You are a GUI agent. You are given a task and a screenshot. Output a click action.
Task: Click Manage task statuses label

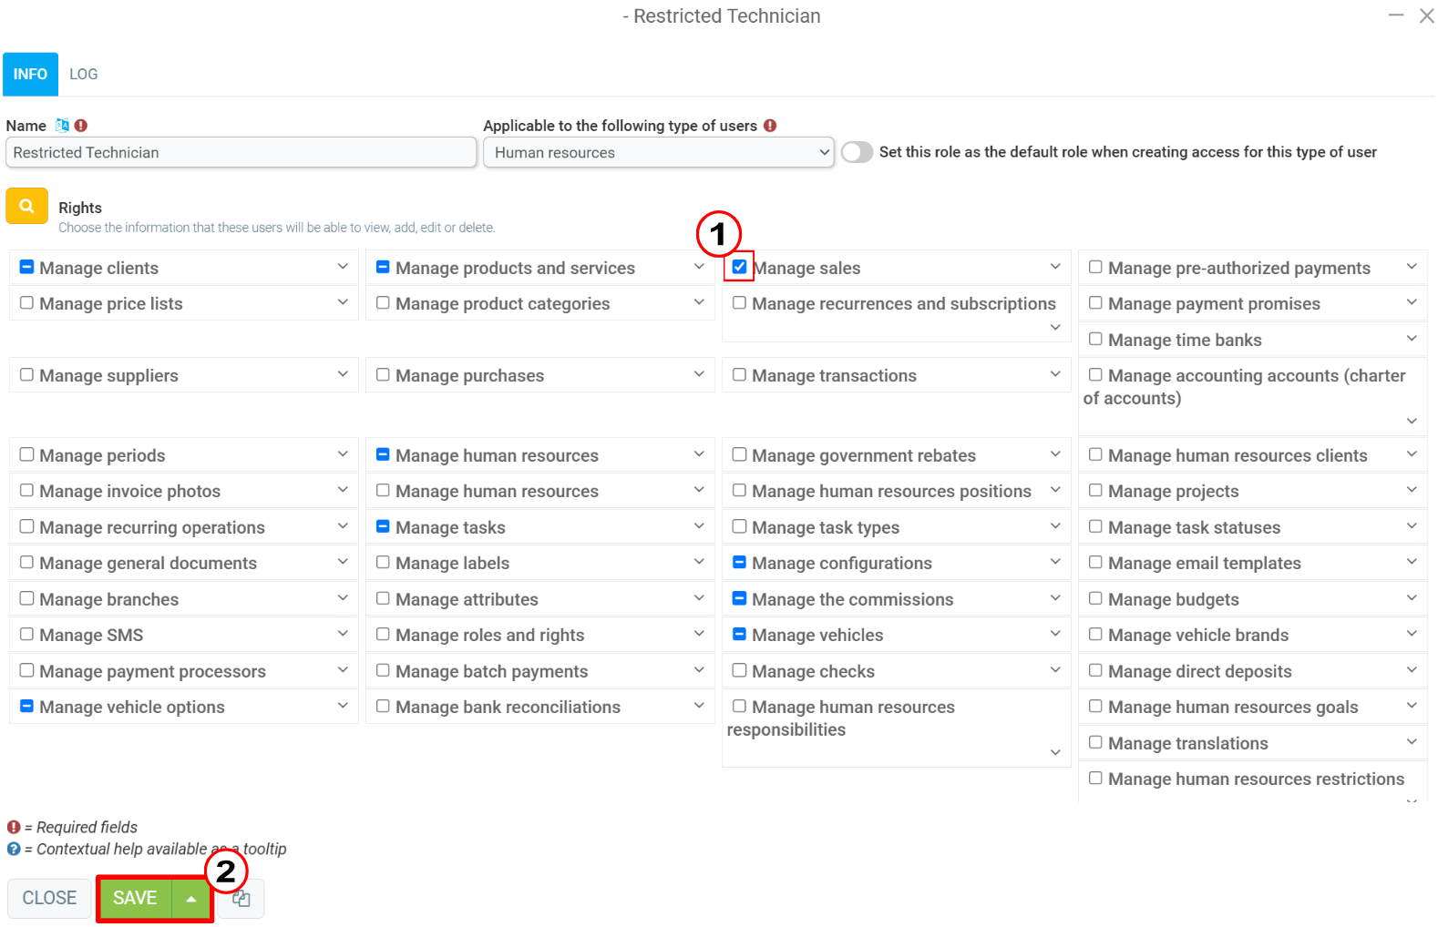[1194, 528]
